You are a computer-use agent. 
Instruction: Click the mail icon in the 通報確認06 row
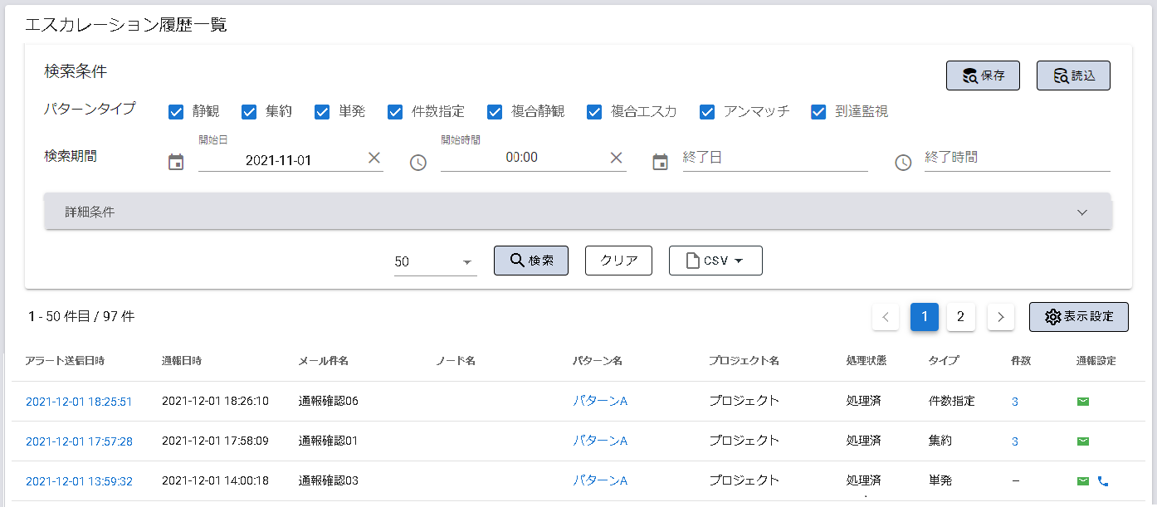pyautogui.click(x=1082, y=402)
